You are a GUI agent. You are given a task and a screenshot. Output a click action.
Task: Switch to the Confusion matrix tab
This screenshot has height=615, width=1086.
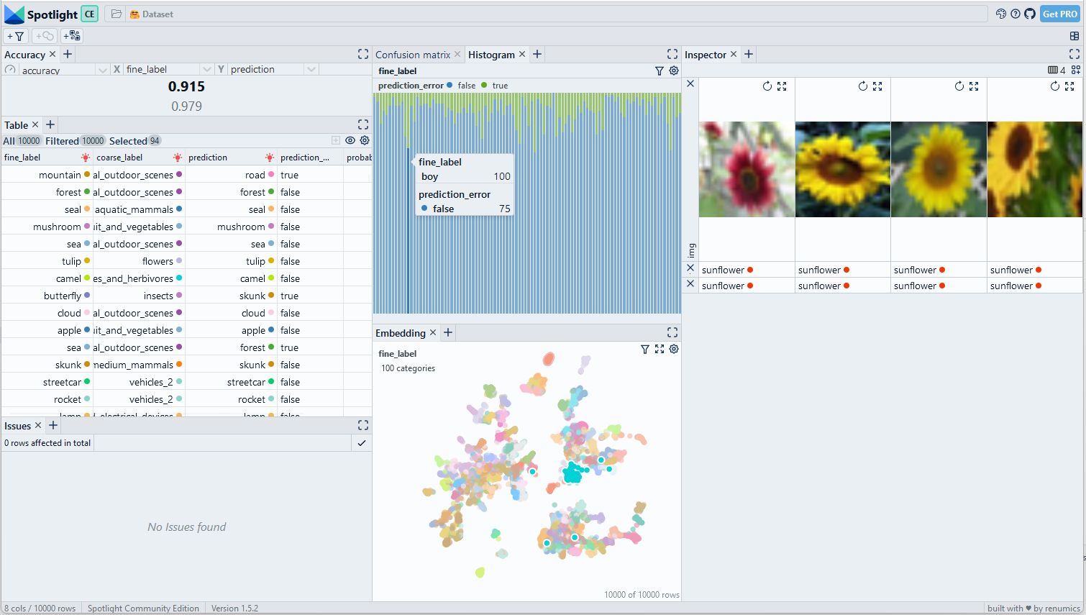(412, 55)
